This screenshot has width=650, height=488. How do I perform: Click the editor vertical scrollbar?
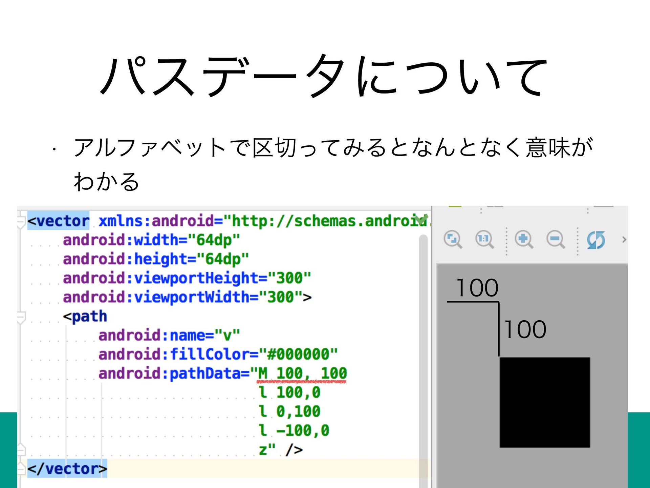coord(423,339)
